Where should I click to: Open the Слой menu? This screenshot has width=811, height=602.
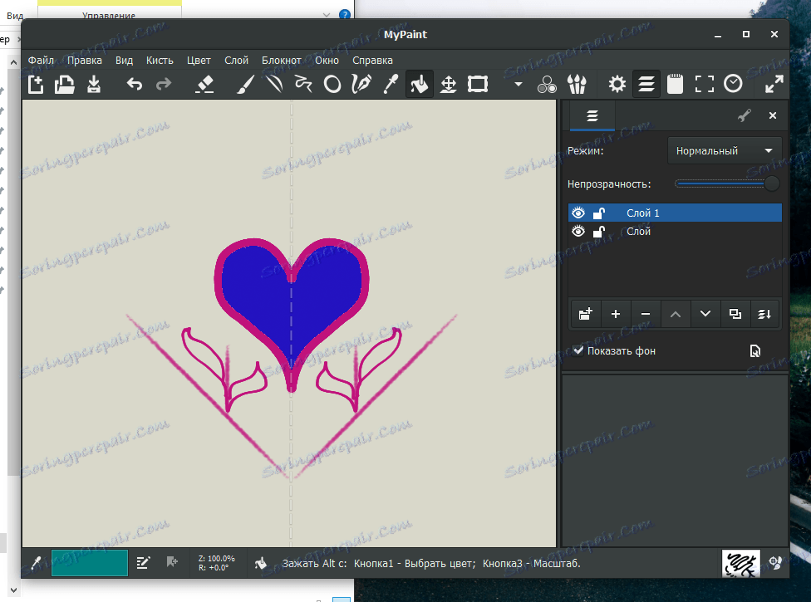coord(236,60)
